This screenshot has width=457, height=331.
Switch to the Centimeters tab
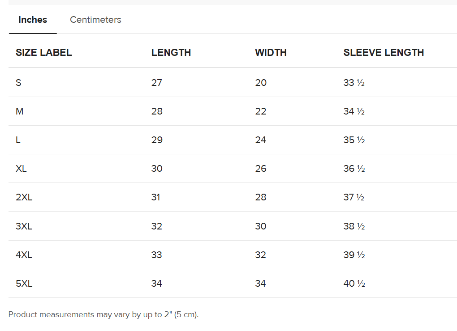coord(95,20)
